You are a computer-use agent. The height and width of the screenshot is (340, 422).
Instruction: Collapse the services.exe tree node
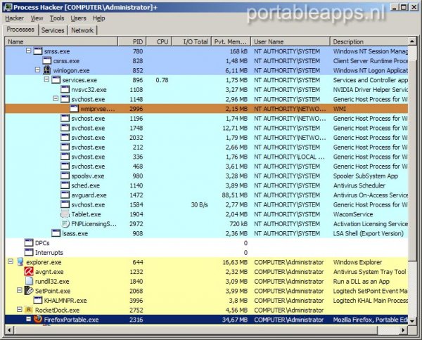tap(46, 79)
